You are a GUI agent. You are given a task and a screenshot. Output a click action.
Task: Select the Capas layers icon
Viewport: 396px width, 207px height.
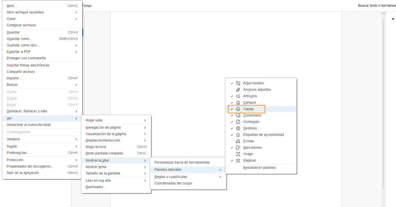coord(238,109)
